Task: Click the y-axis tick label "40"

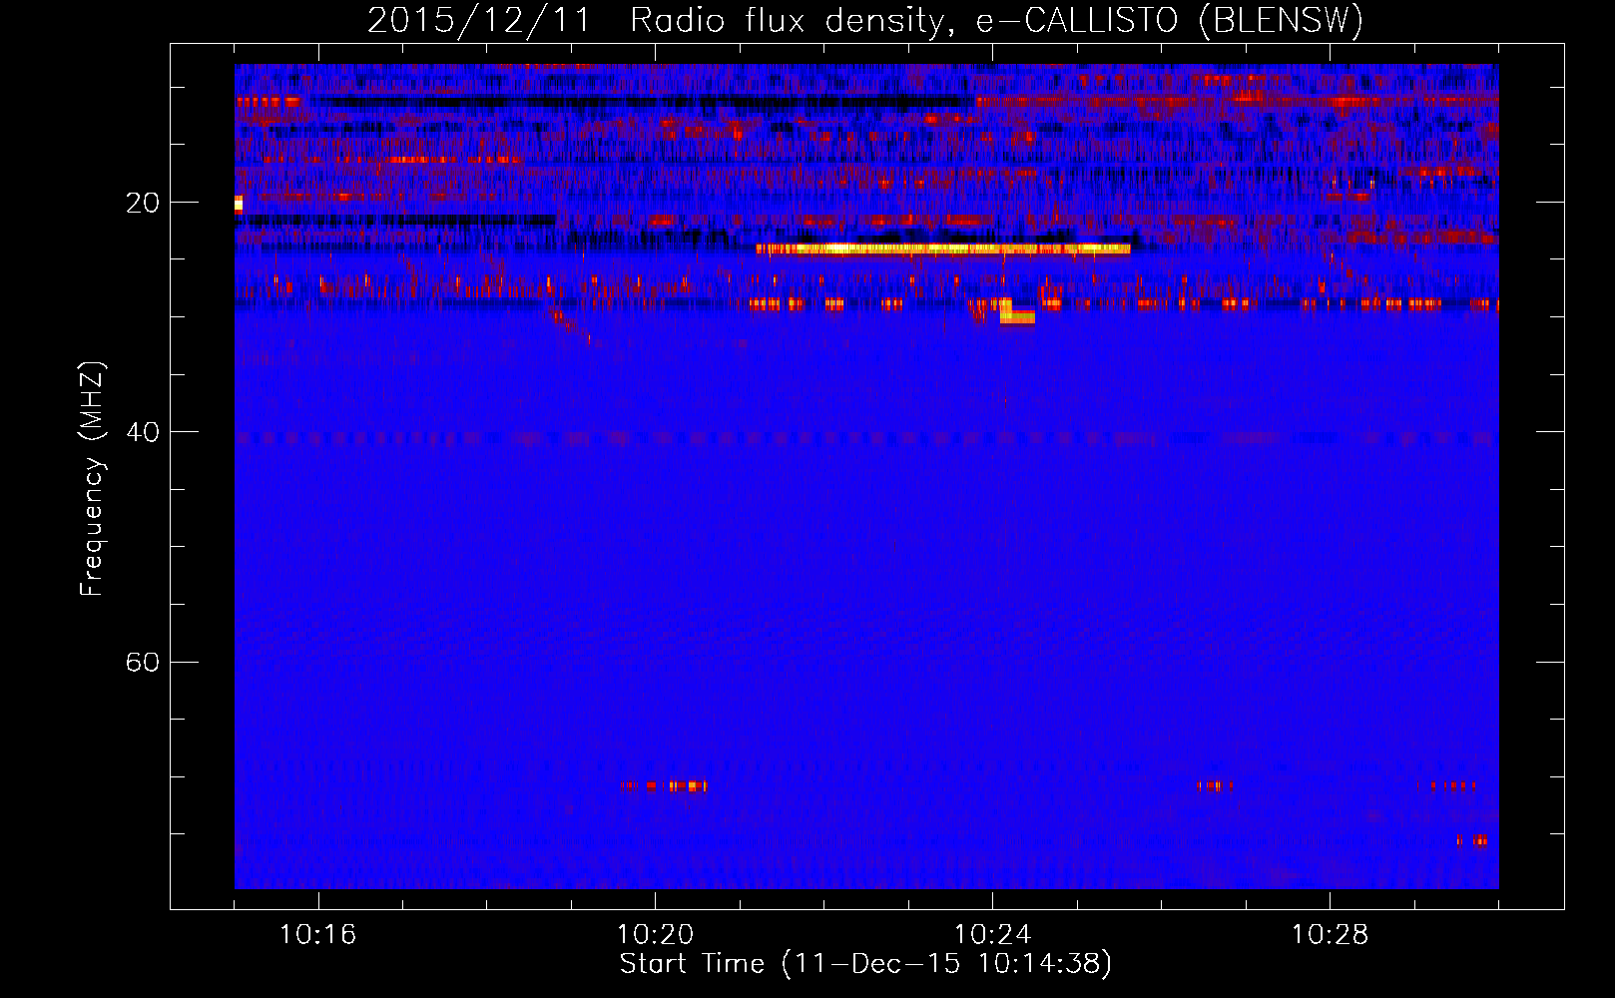Action: (x=143, y=432)
